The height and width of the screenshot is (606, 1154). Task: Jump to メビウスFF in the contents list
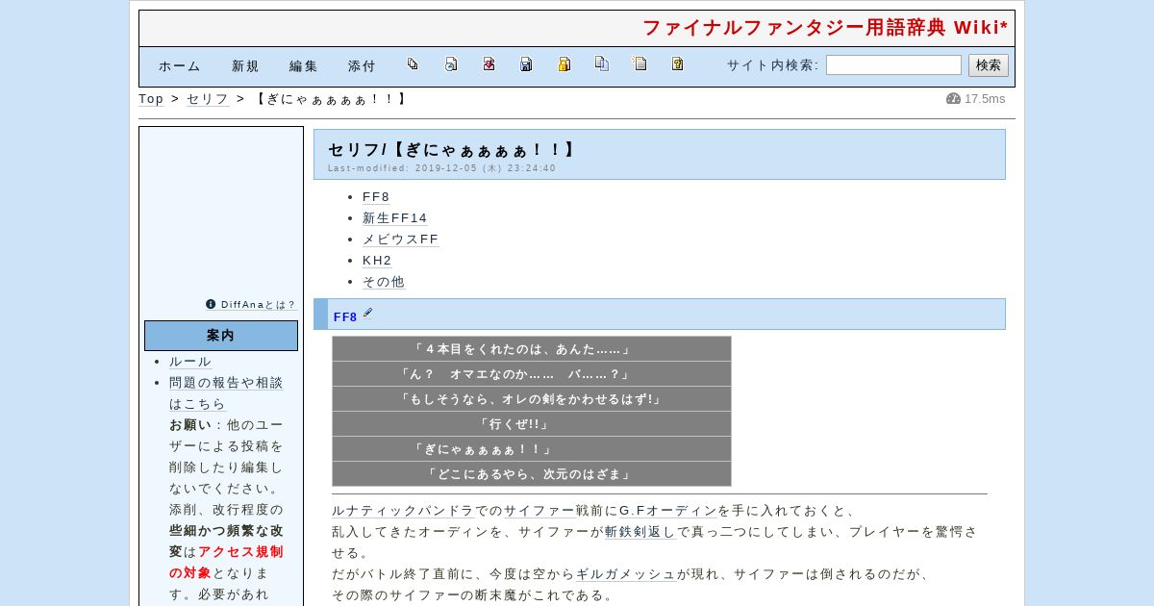(400, 240)
